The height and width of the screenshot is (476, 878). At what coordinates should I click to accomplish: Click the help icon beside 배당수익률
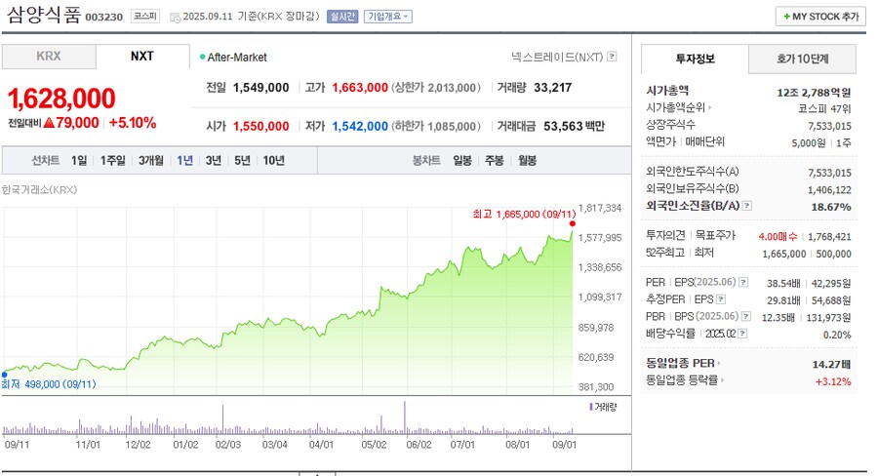click(742, 334)
